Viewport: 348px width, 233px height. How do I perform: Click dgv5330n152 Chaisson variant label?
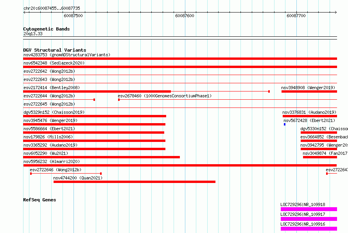[324, 129]
